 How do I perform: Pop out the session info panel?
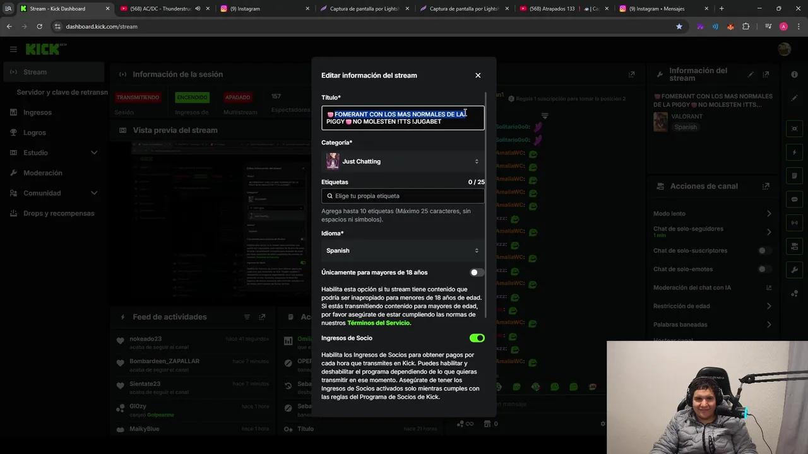click(631, 74)
